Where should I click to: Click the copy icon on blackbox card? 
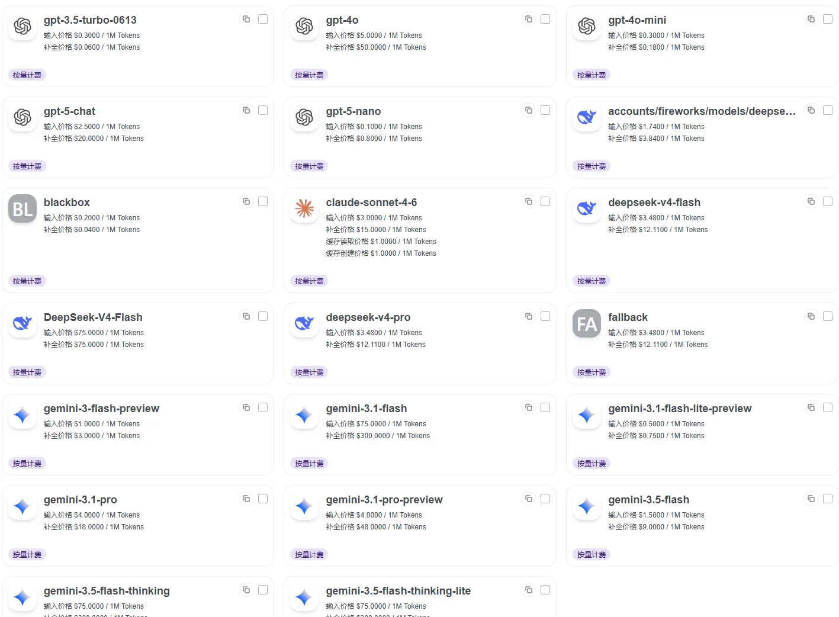click(246, 201)
